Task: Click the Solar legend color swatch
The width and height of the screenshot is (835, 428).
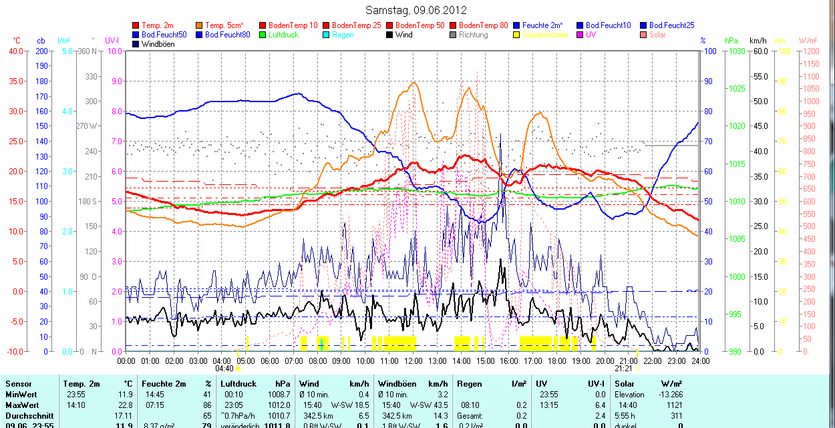Action: 643,35
